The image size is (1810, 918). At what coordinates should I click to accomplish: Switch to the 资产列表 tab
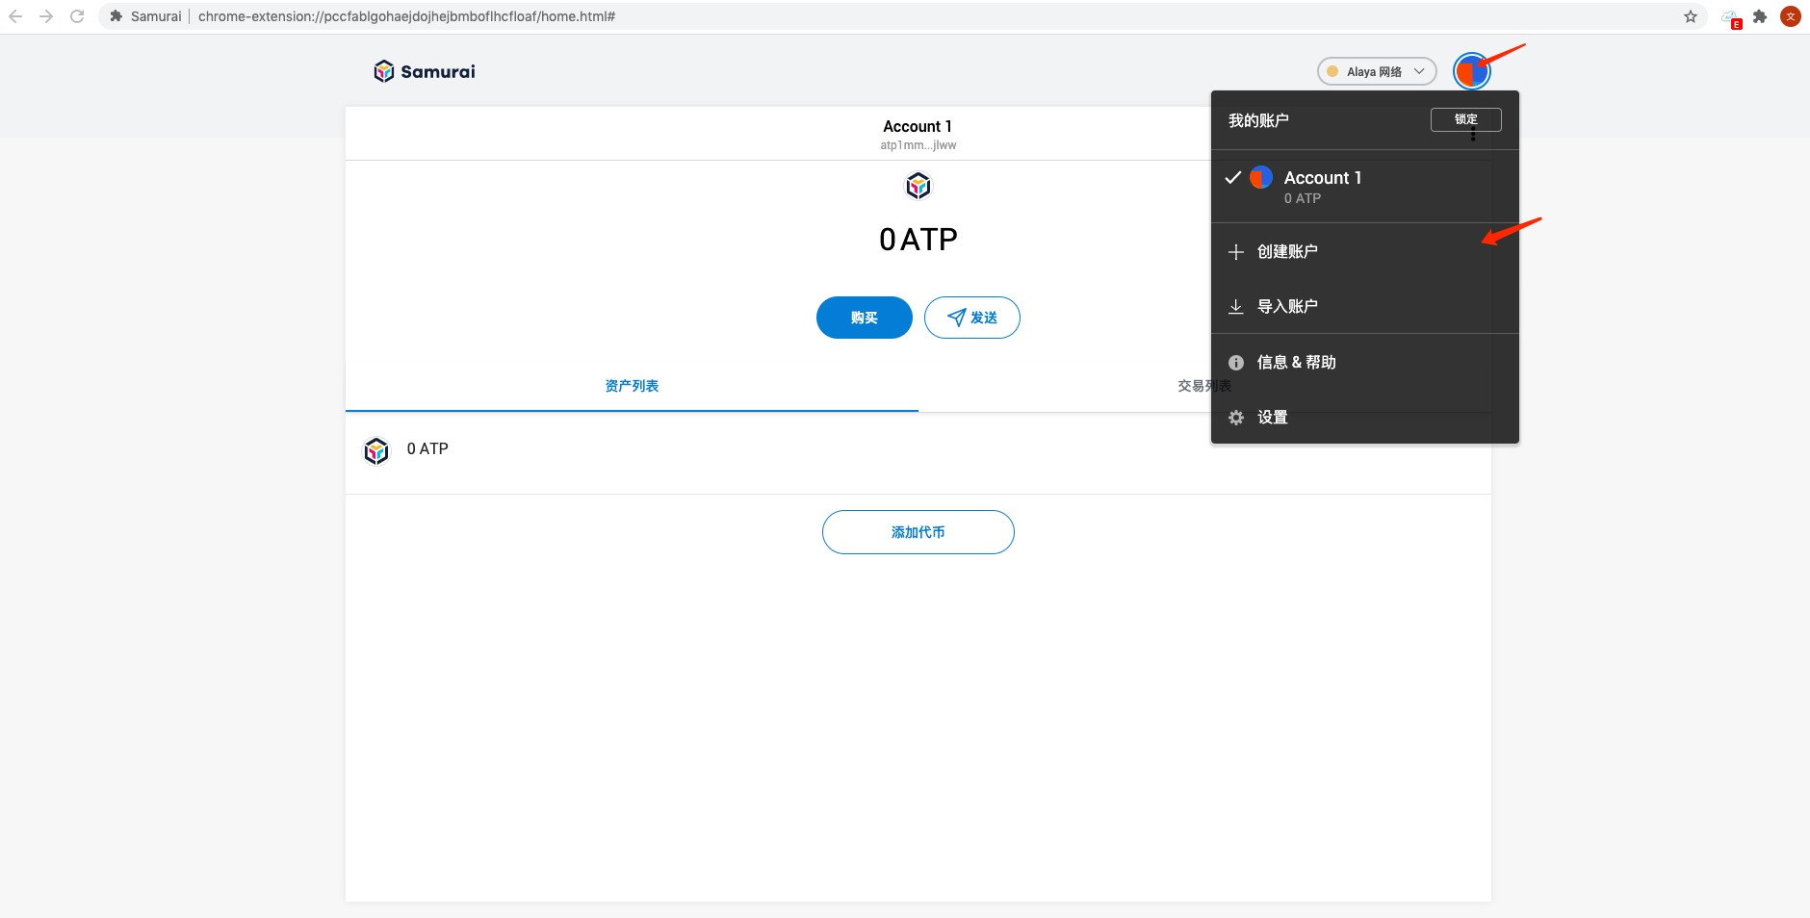(632, 386)
